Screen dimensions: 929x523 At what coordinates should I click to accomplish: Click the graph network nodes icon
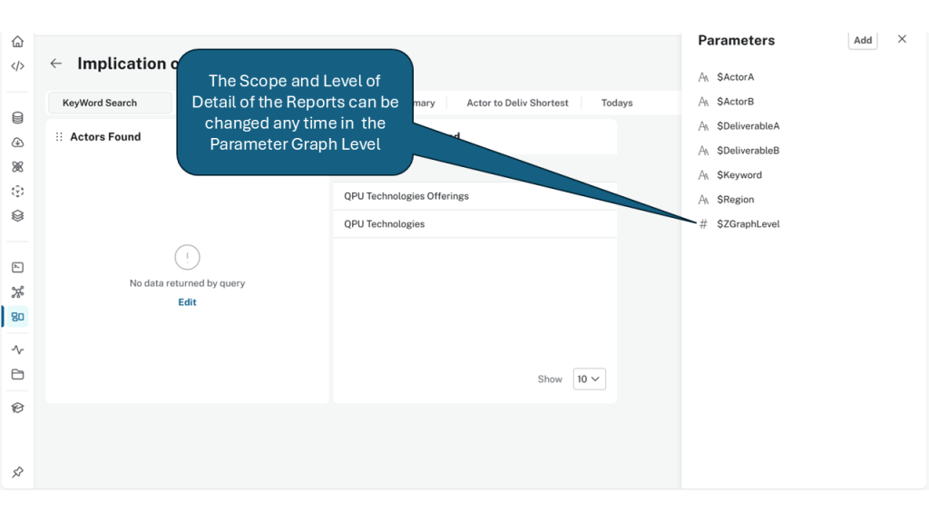click(x=17, y=292)
